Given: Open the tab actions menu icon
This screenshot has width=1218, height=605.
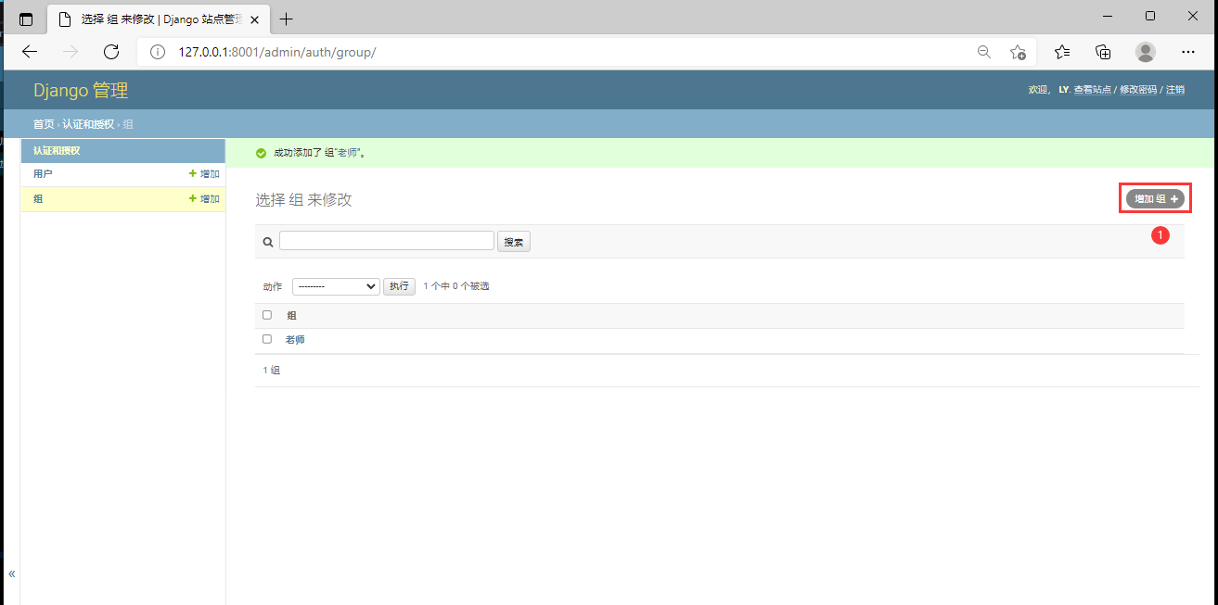Looking at the screenshot, I should tap(26, 19).
